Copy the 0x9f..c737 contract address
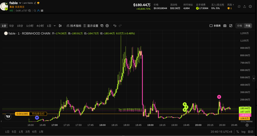This screenshot has height=136, width=257. 29,11
